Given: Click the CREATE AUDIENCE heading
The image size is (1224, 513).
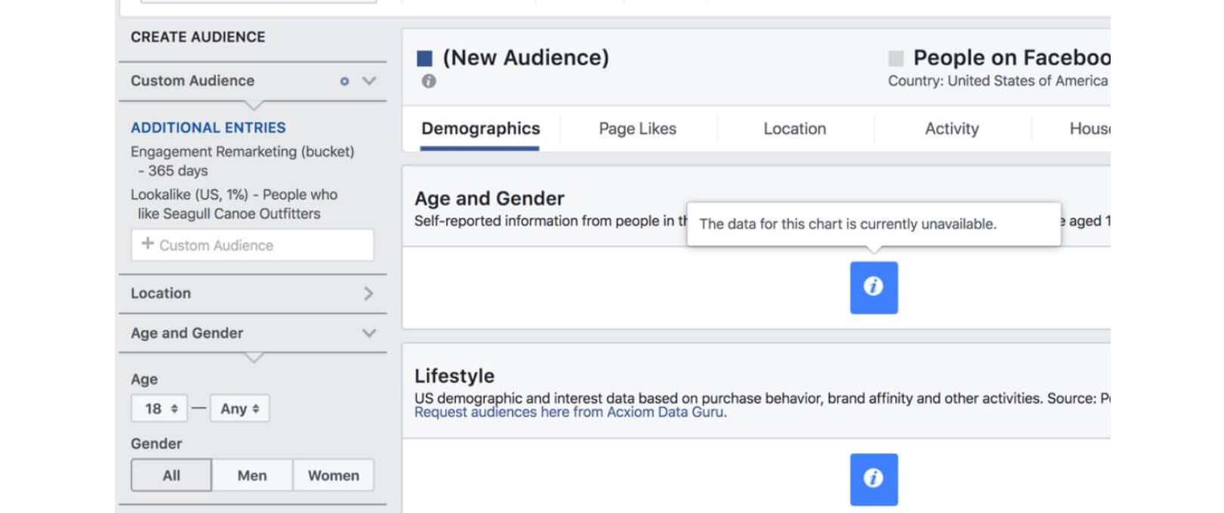Looking at the screenshot, I should [x=198, y=37].
